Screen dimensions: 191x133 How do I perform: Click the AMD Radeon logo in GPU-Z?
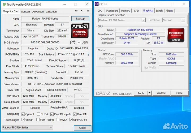80,31
